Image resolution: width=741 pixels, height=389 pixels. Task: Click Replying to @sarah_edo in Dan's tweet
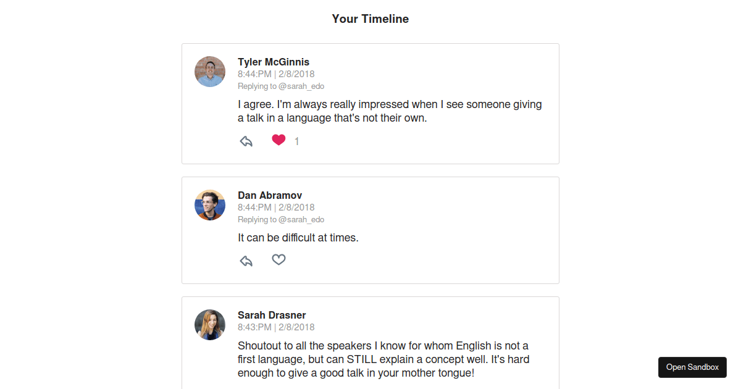click(281, 220)
